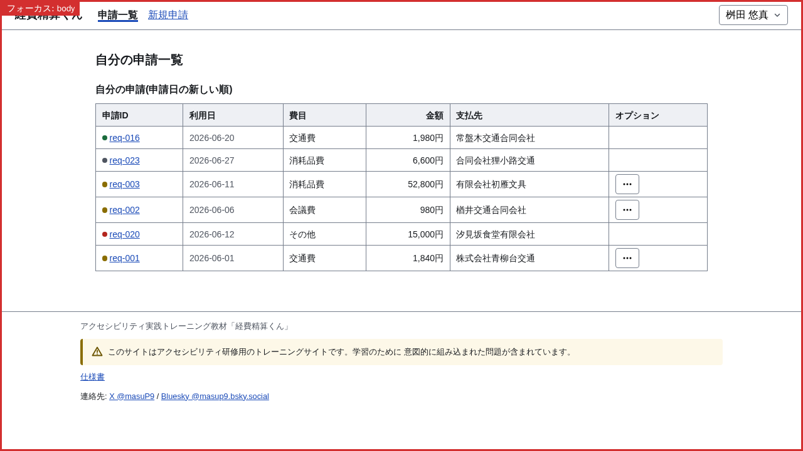The image size is (803, 451).
Task: Select the 会議費 category cell
Action: point(324,210)
